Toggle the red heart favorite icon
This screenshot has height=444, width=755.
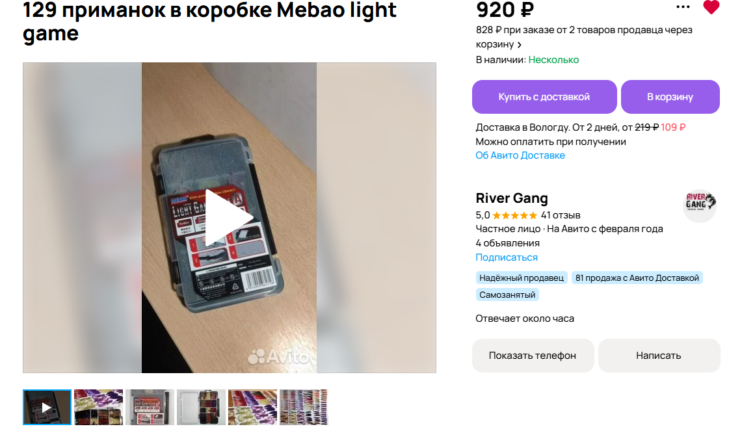(x=711, y=7)
